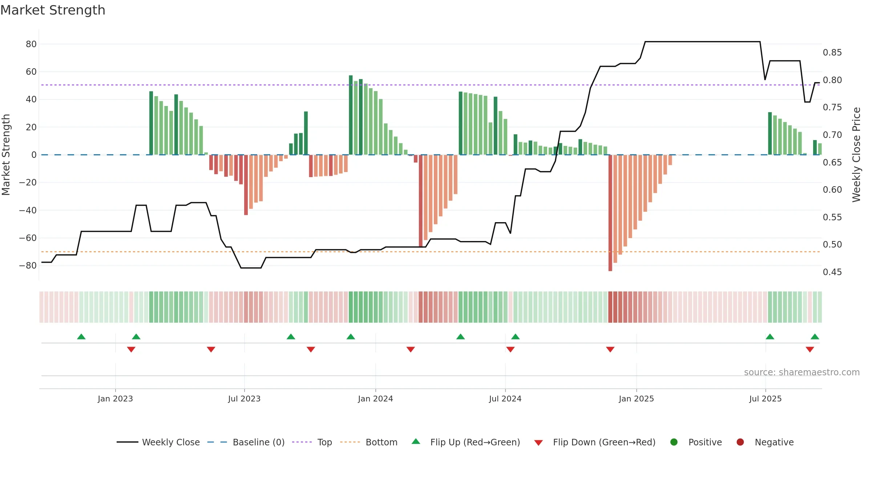Toggle the Flip Down (Green→Red) legend label
This screenshot has width=872, height=490.
point(604,442)
